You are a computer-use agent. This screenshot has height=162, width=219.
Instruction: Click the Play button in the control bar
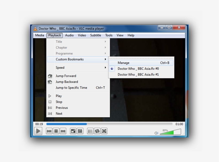38,131
